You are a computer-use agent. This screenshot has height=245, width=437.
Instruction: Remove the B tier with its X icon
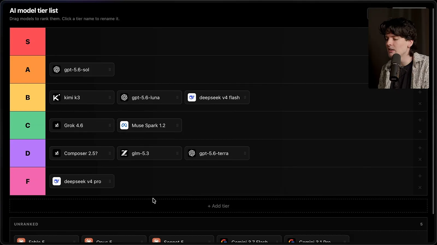pyautogui.click(x=420, y=103)
